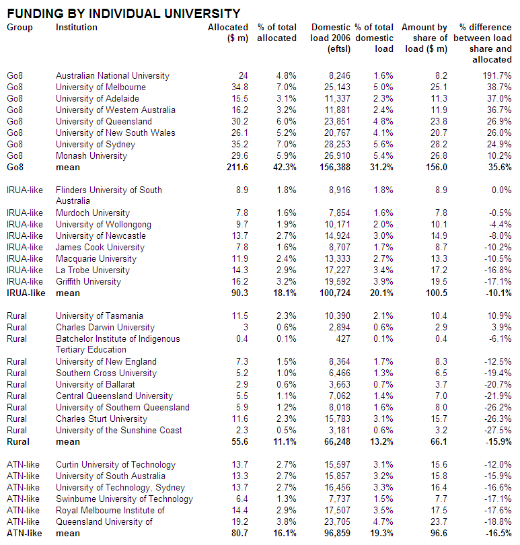Click 'Griffith University' institution name

(x=88, y=282)
